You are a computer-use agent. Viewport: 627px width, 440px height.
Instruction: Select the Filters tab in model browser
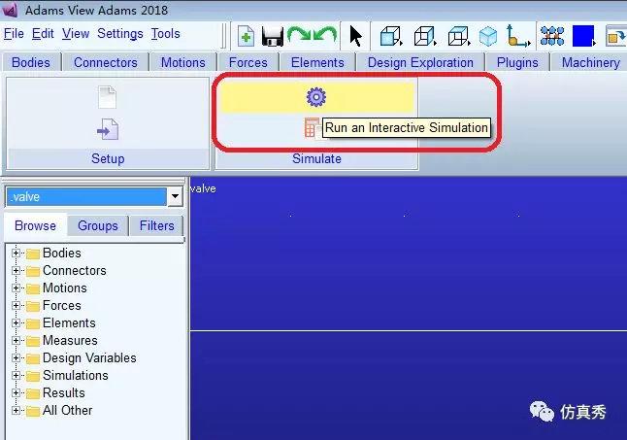pos(157,225)
